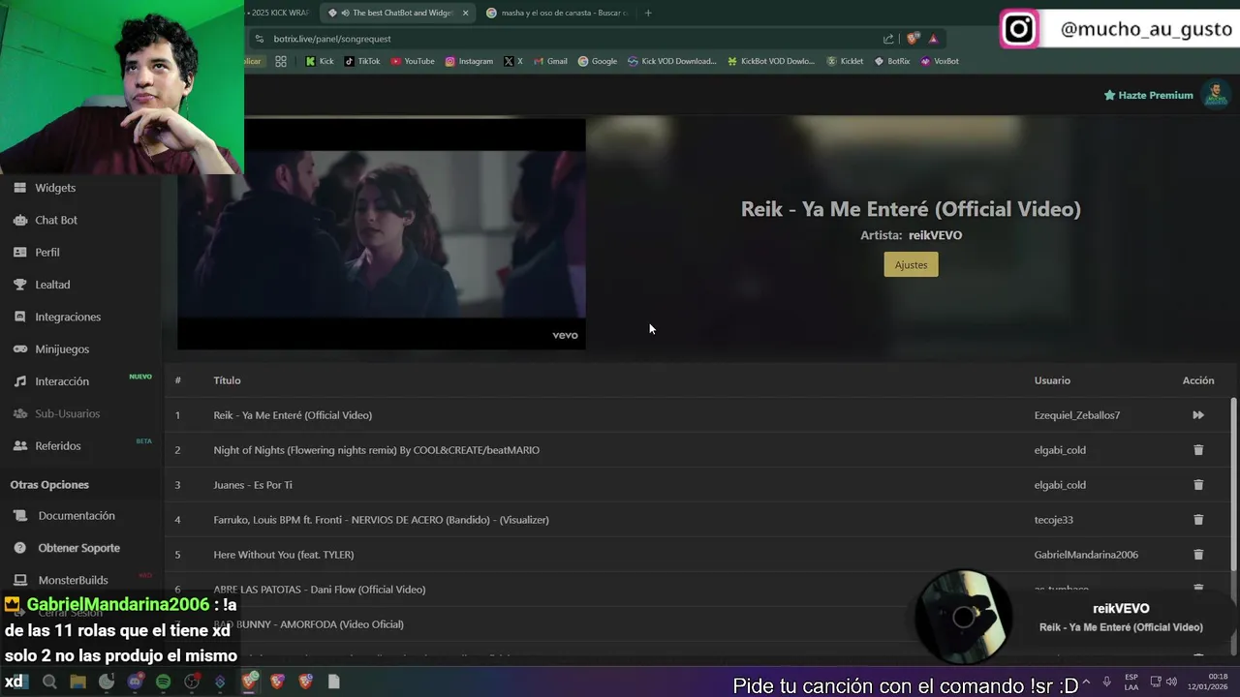Open Spotify from taskbar
1240x697 pixels.
(163, 682)
